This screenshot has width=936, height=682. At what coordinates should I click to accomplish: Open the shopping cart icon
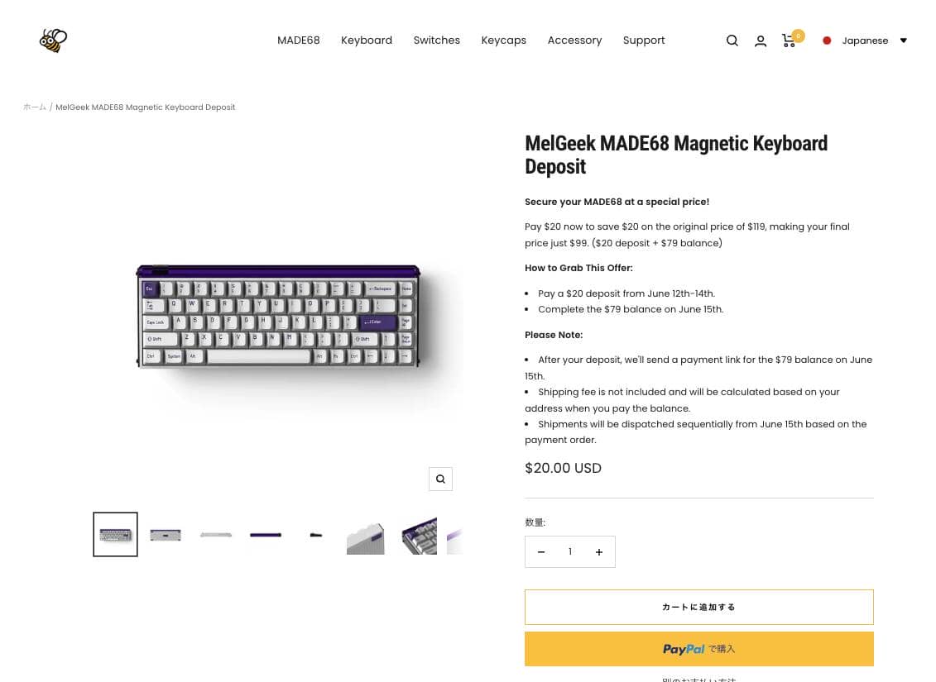[x=790, y=41]
